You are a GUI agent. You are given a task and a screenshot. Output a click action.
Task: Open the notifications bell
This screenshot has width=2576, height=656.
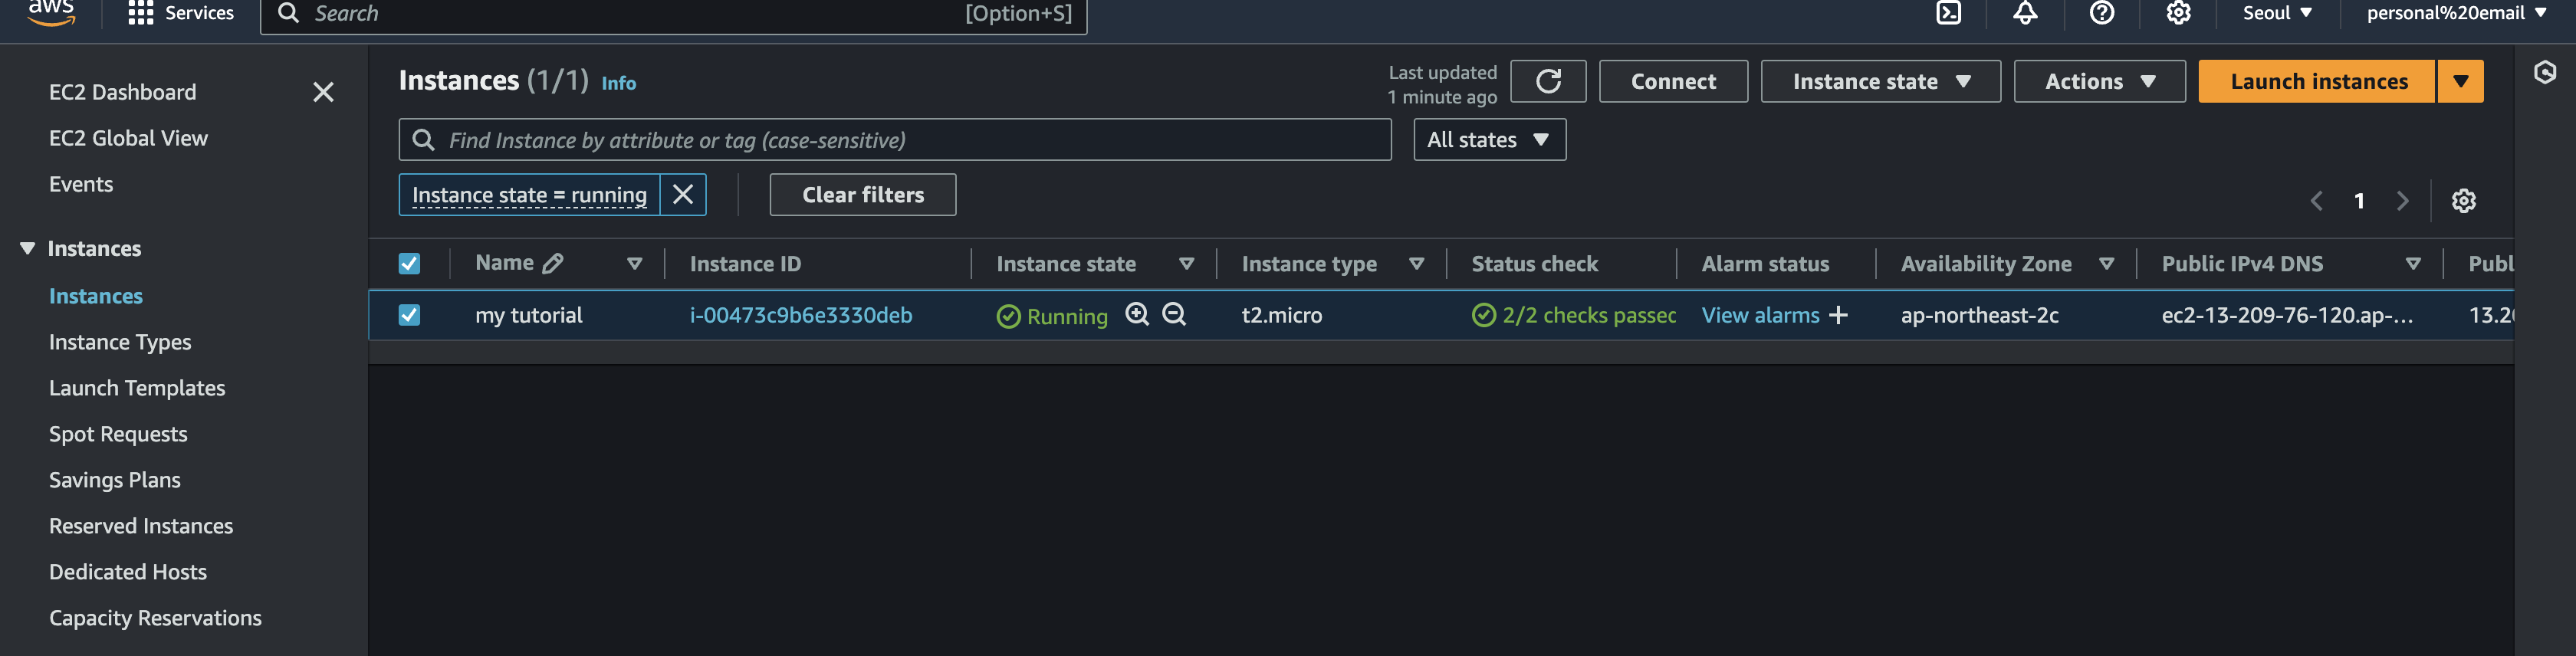(x=2025, y=13)
